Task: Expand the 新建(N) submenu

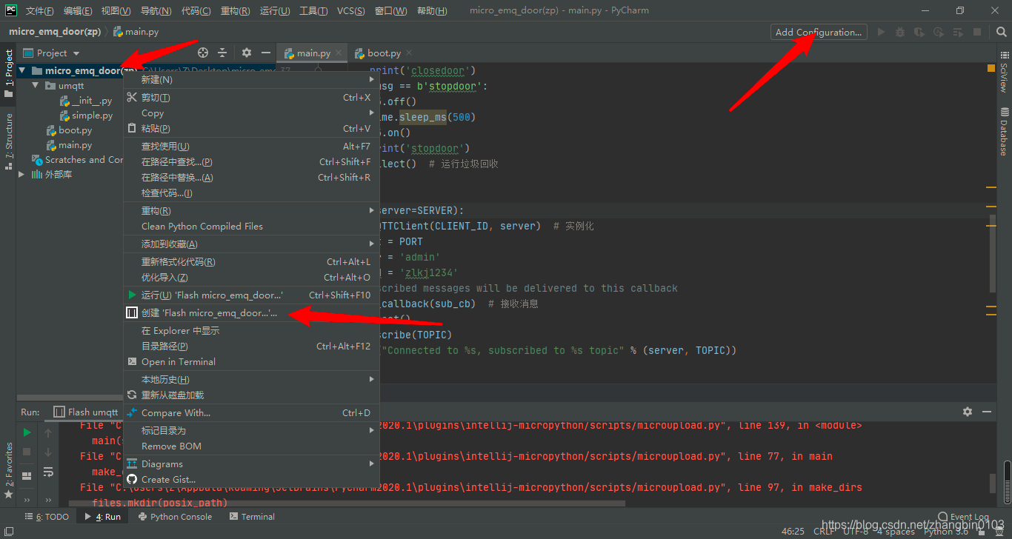Action: pyautogui.click(x=251, y=79)
